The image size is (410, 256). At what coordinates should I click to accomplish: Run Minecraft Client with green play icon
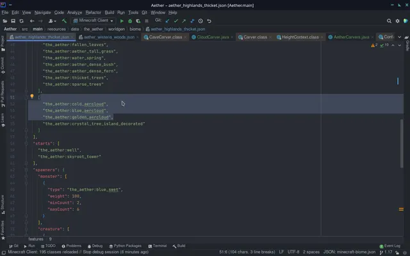(122, 21)
